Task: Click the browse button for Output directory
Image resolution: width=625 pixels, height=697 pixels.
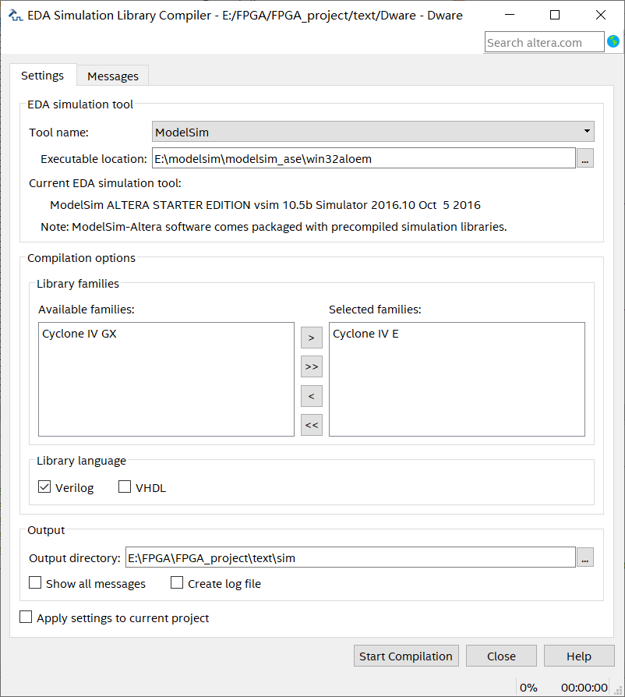Action: coord(586,557)
